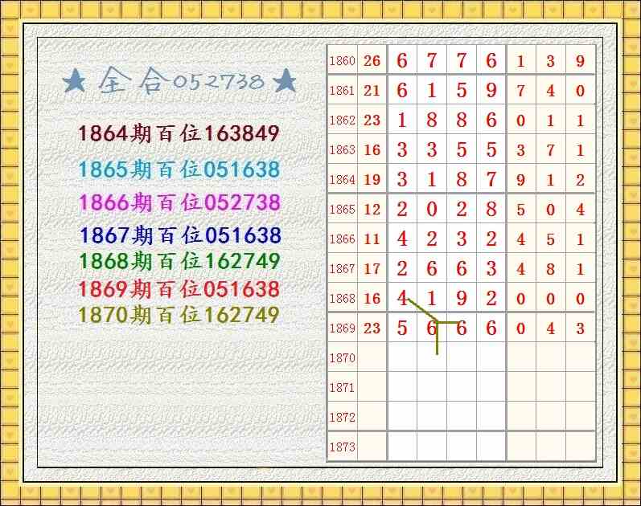Click the 1872 row label
The width and height of the screenshot is (641, 506).
[x=342, y=417]
